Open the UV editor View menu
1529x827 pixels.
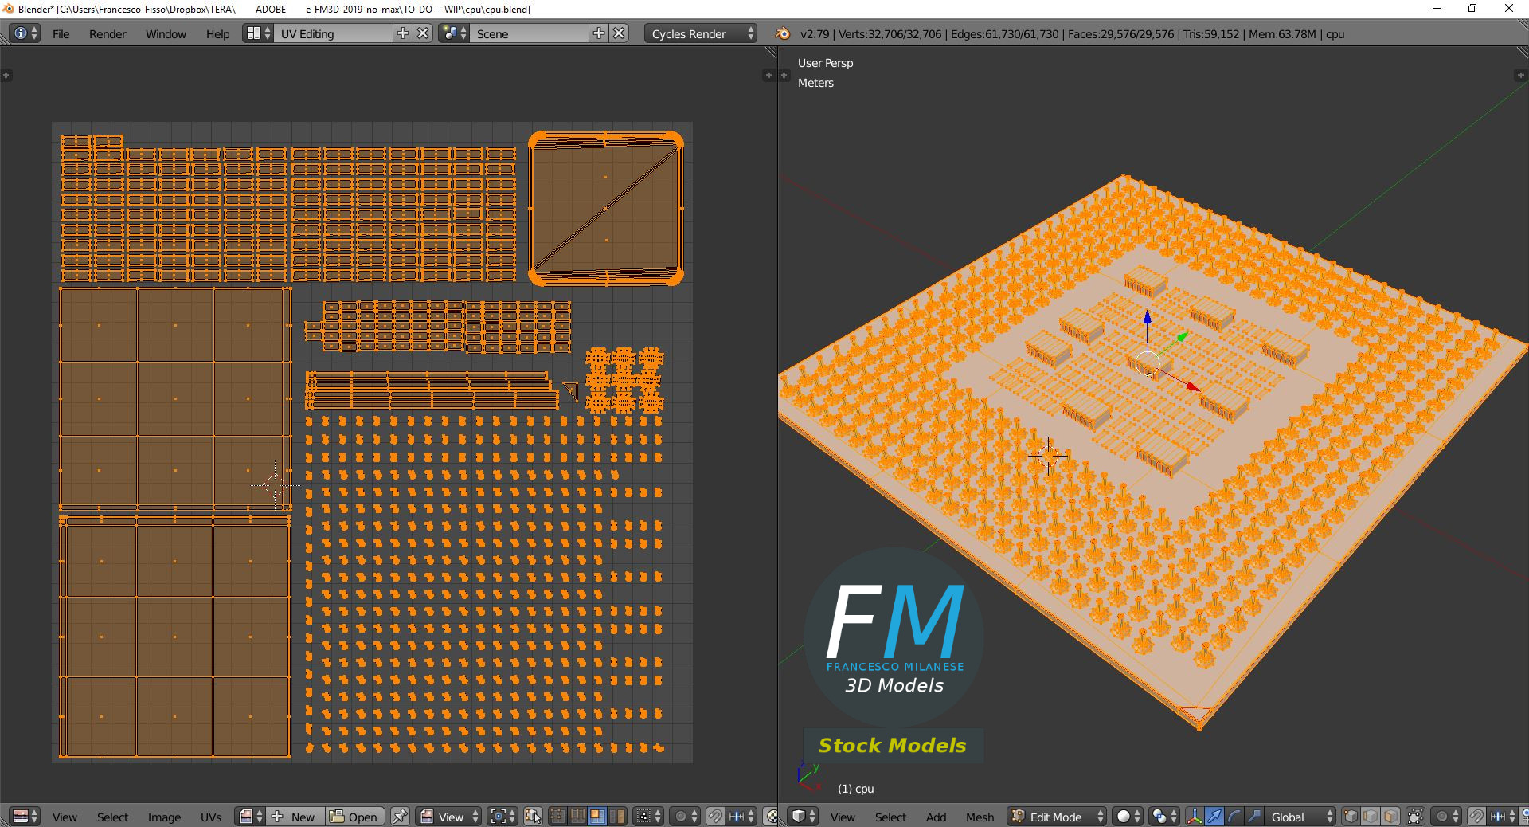(65, 817)
